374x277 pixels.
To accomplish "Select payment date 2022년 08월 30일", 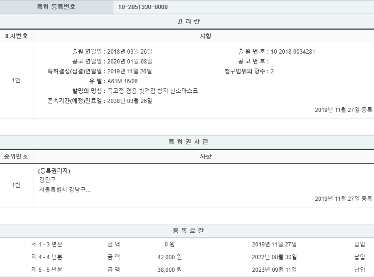I will 274,257.
